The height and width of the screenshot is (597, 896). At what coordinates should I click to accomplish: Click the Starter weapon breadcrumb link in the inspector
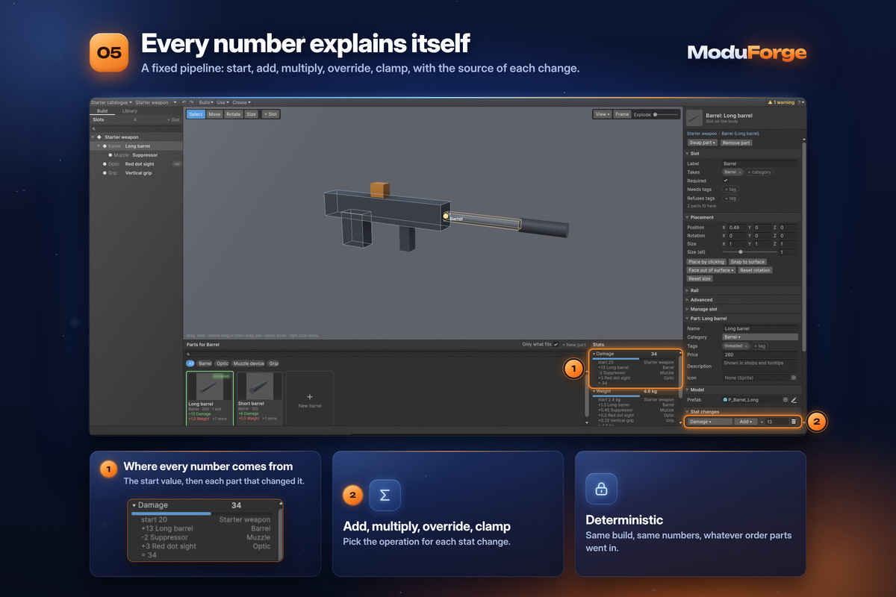click(702, 134)
